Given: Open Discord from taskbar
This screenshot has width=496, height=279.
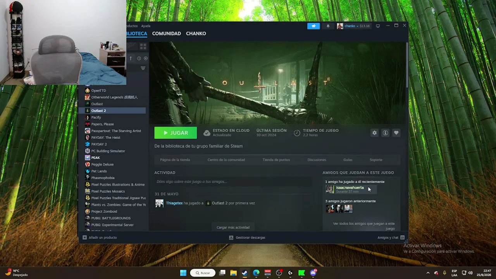Looking at the screenshot, I should tap(313, 273).
